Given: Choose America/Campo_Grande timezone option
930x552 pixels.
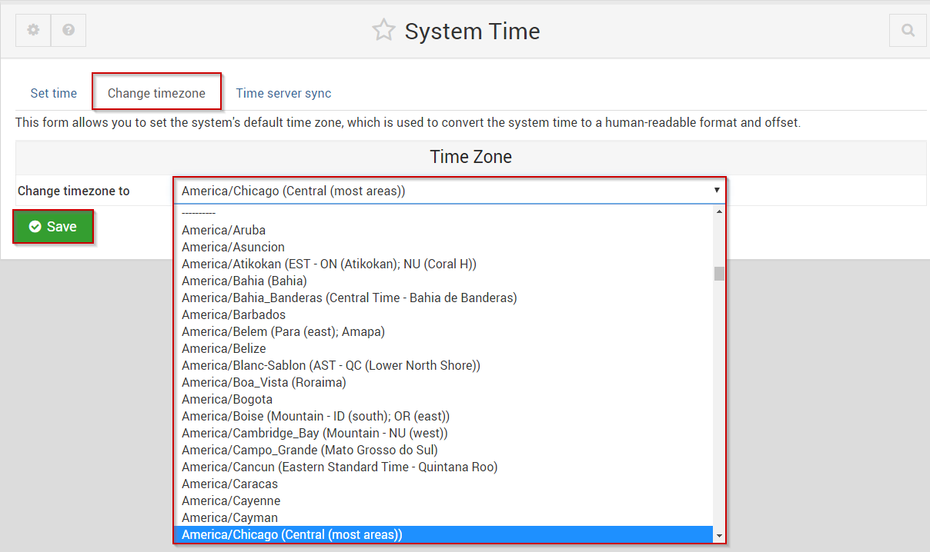Looking at the screenshot, I should point(444,450).
